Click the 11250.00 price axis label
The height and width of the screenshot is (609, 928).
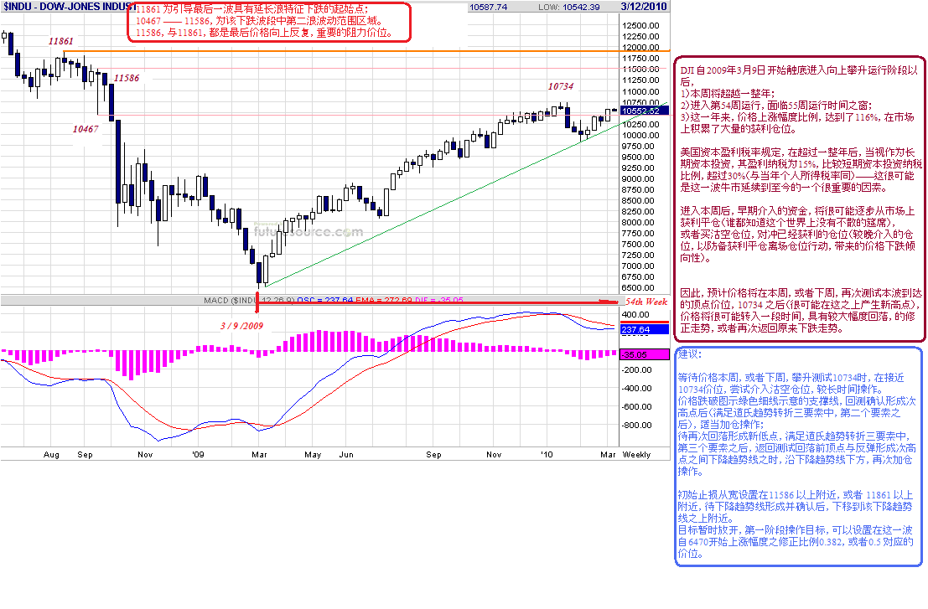(x=641, y=80)
